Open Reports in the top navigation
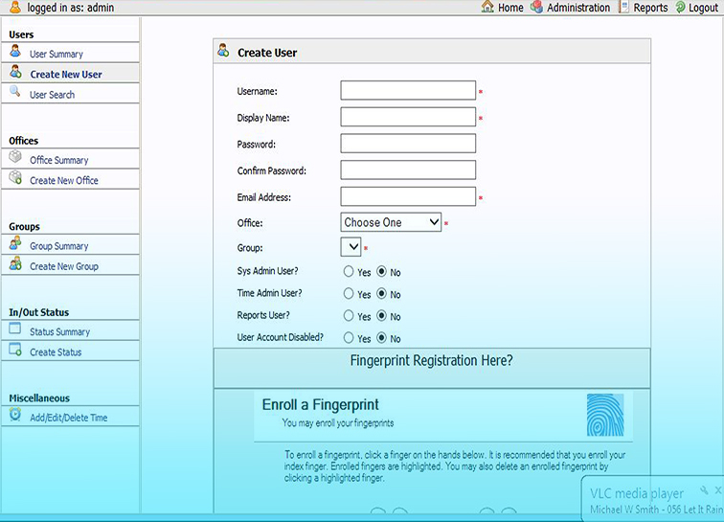The width and height of the screenshot is (724, 522). coord(650,8)
